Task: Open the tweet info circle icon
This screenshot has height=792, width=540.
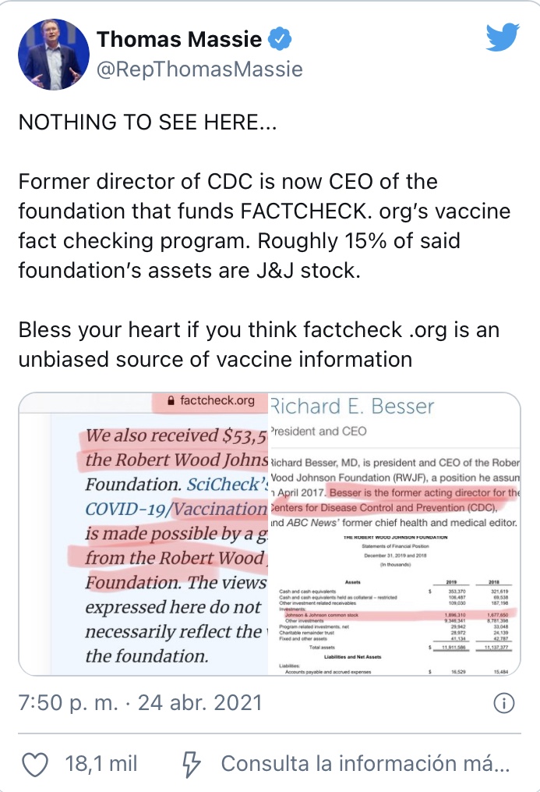Action: tap(504, 703)
